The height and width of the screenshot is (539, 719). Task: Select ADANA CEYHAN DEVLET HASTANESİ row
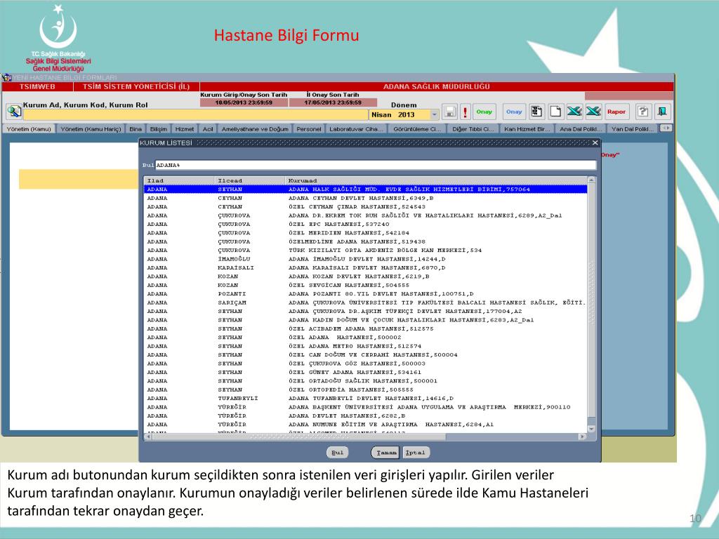click(x=365, y=198)
